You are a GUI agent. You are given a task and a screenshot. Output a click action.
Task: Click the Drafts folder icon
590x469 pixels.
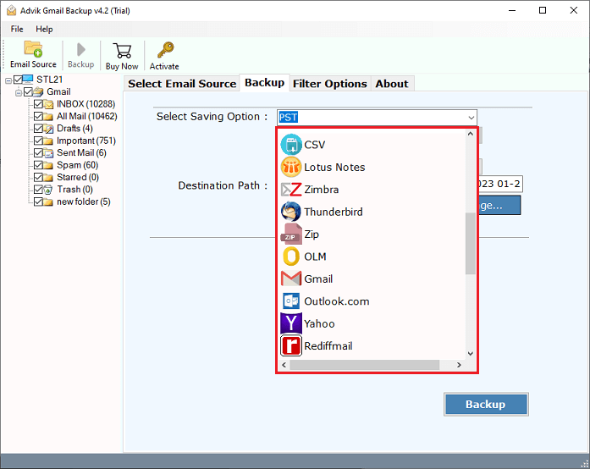(48, 129)
